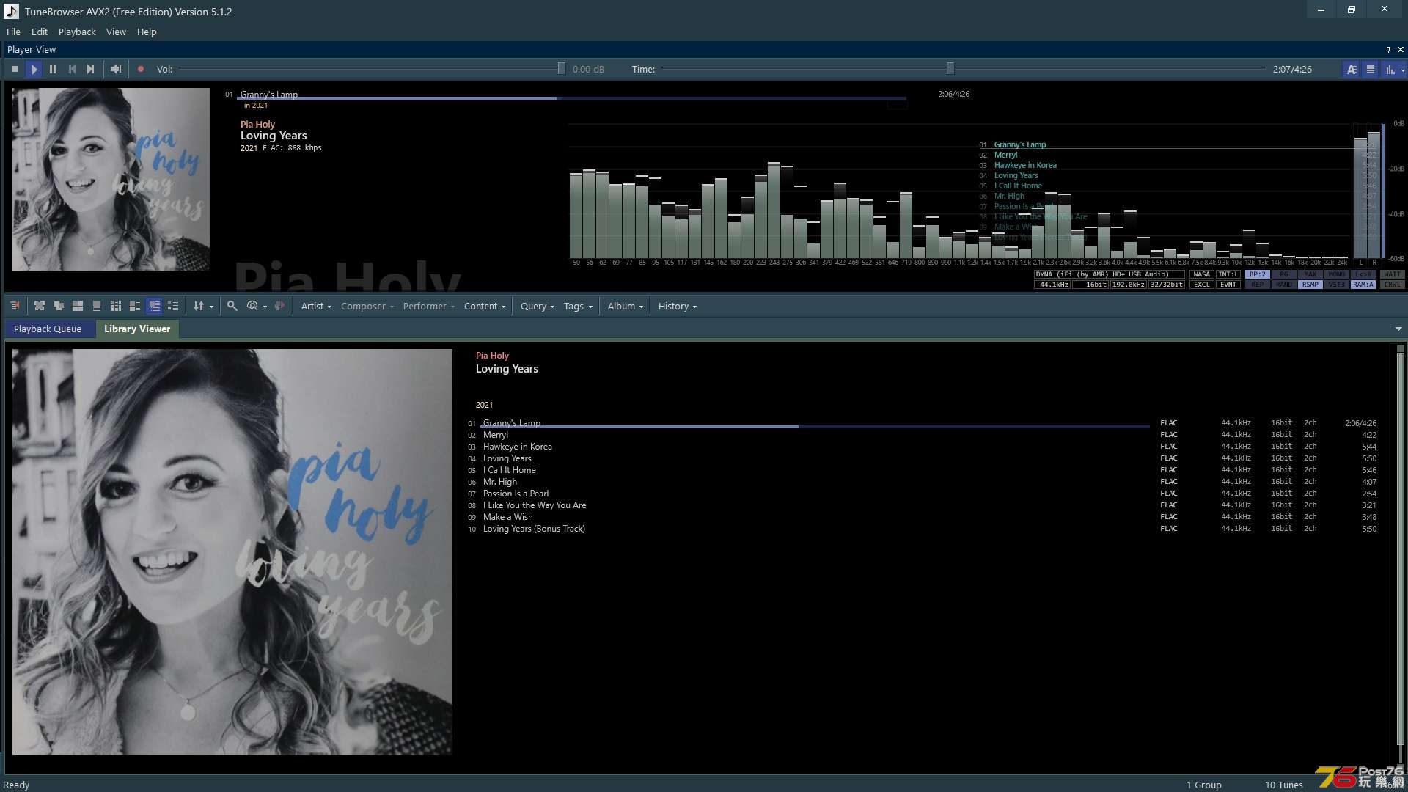Click the small album cover in Player View

111,179
